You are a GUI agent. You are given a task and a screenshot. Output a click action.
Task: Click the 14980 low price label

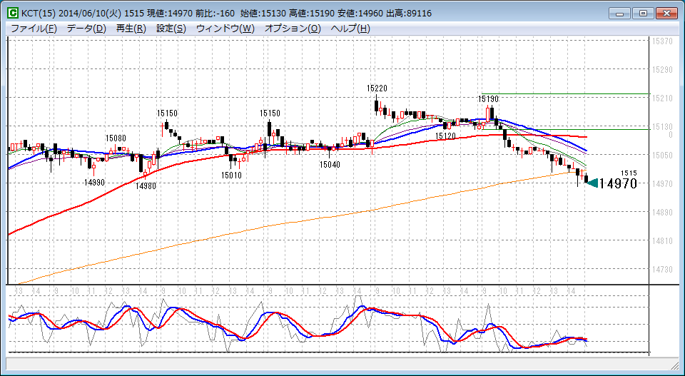tap(146, 186)
